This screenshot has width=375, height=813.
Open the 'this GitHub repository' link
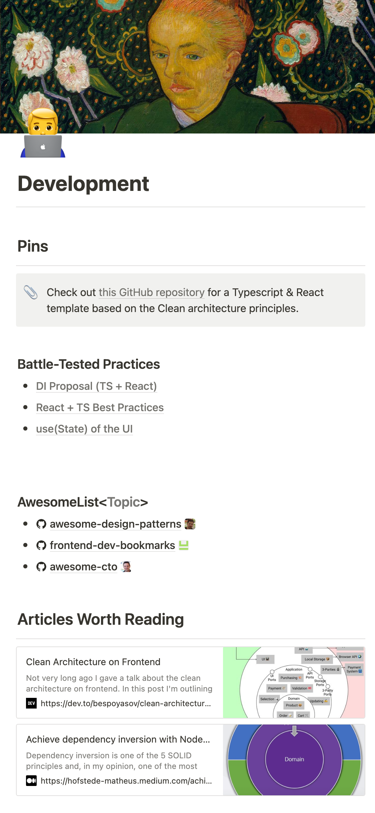pos(152,292)
